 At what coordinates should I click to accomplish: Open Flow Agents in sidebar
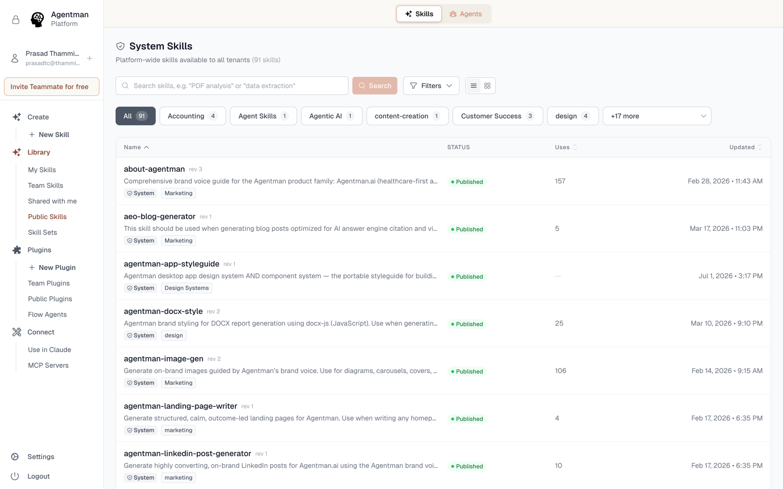tap(47, 314)
